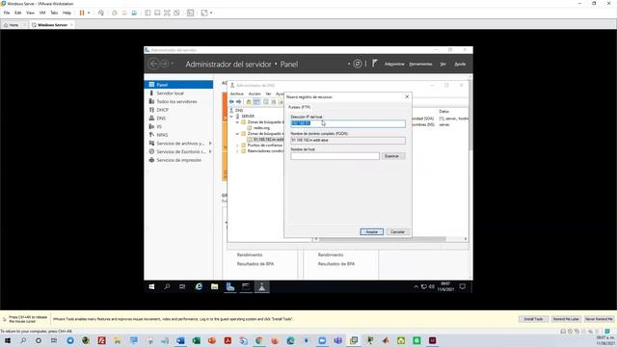Click the VMware stretch guest display icon
The height and width of the screenshot is (347, 617).
pyautogui.click(x=204, y=13)
